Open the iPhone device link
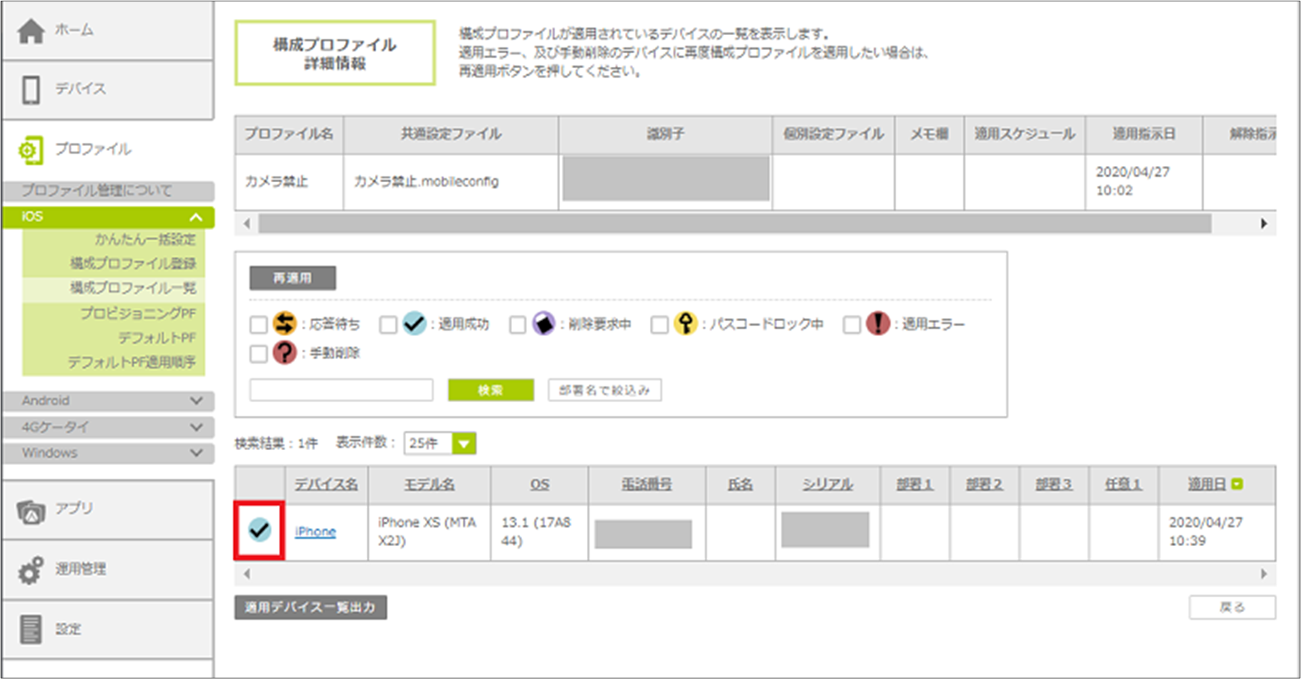1301x679 pixels. point(315,532)
